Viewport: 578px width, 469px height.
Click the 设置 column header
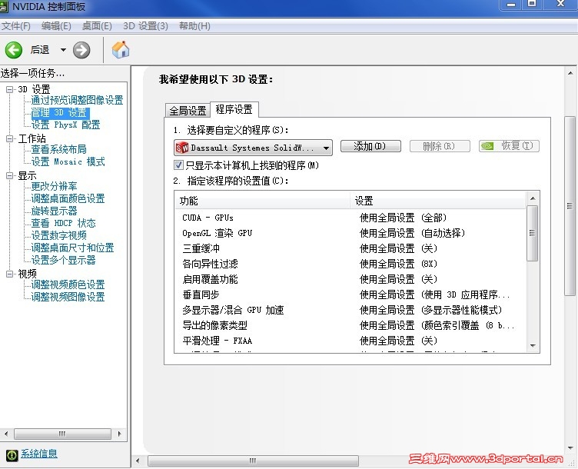(x=437, y=201)
